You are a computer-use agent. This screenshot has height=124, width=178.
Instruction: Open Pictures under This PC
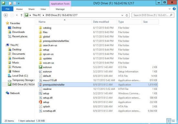pyautogui.click(x=17, y=67)
